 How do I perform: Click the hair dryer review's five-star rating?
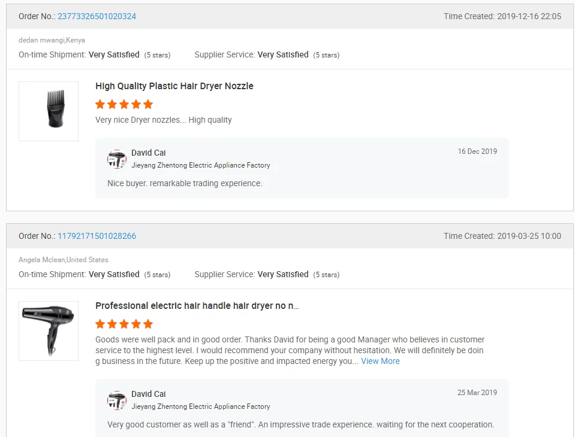[124, 324]
